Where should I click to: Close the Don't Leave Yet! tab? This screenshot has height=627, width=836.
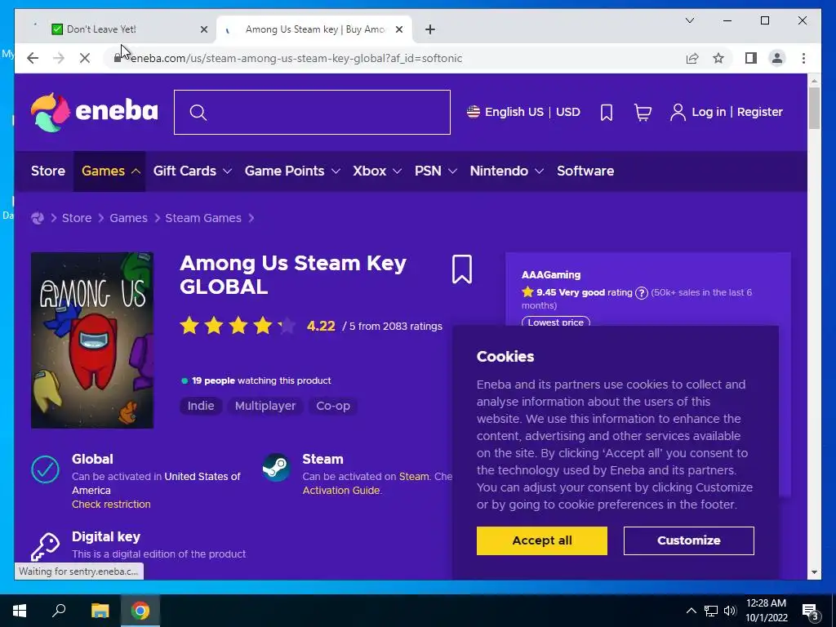tap(203, 29)
